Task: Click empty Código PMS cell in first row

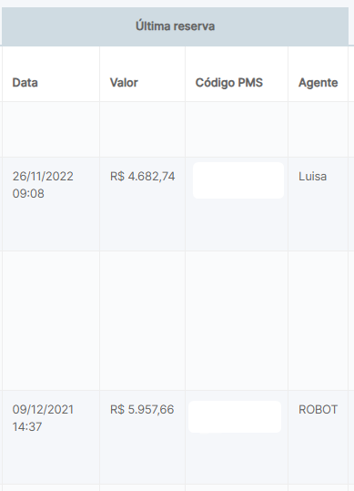Action: point(237,129)
